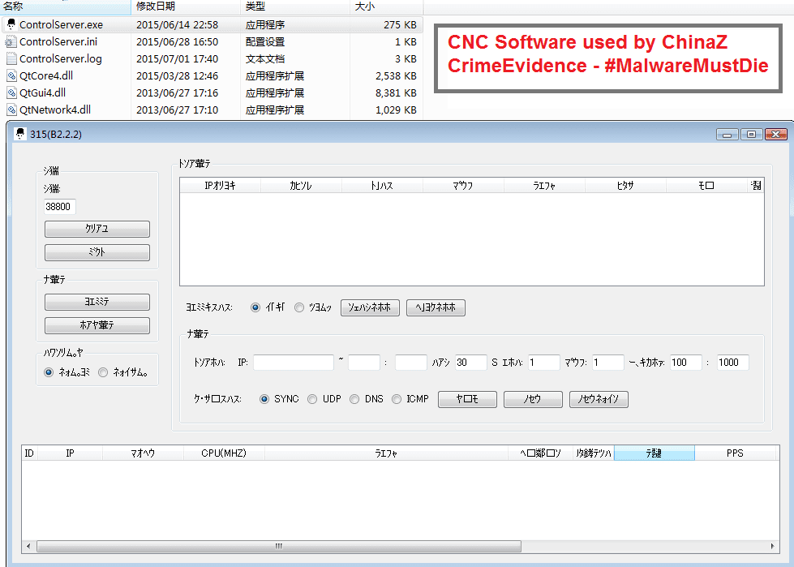Enable the DNS radio option
This screenshot has height=567, width=794.
pos(354,399)
